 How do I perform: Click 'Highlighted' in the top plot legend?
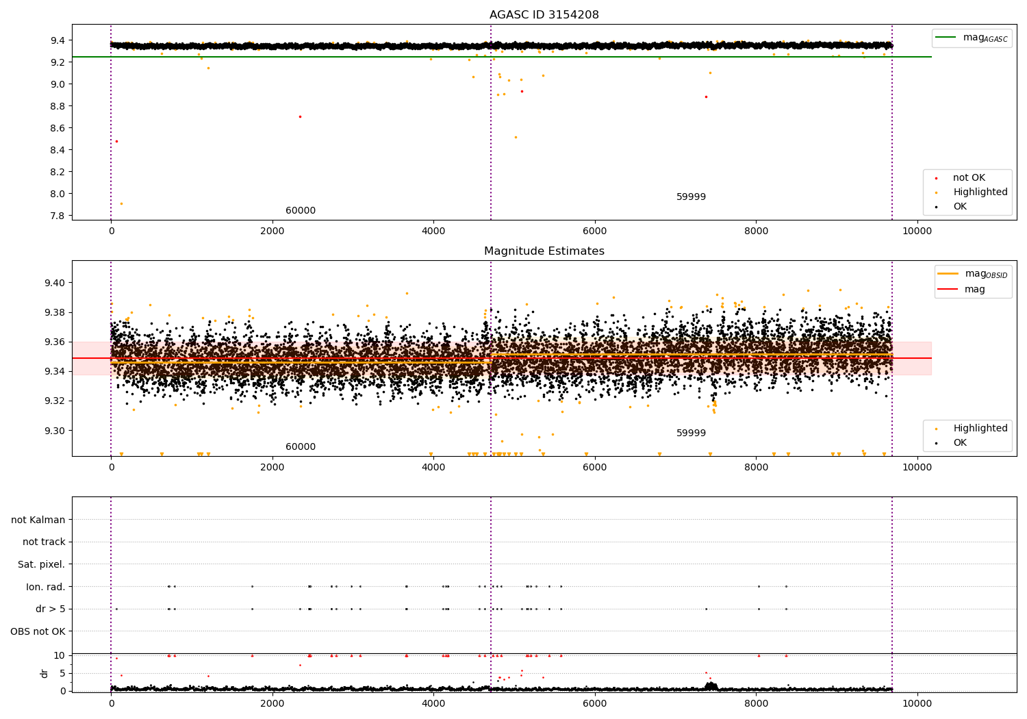pos(980,192)
